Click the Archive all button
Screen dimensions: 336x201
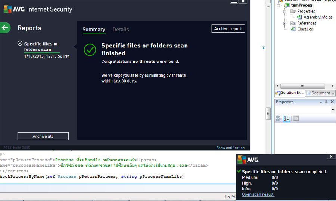coord(43,136)
